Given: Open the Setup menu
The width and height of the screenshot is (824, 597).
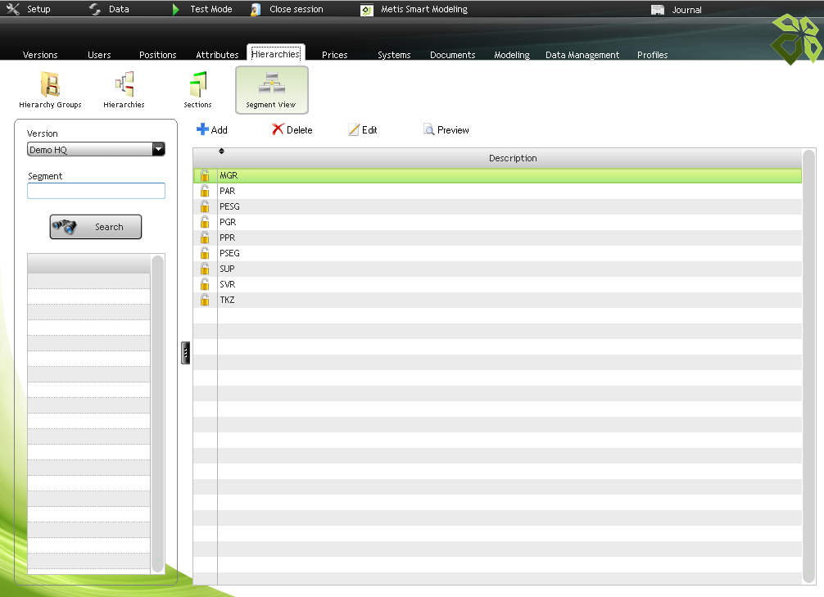Looking at the screenshot, I should (38, 9).
